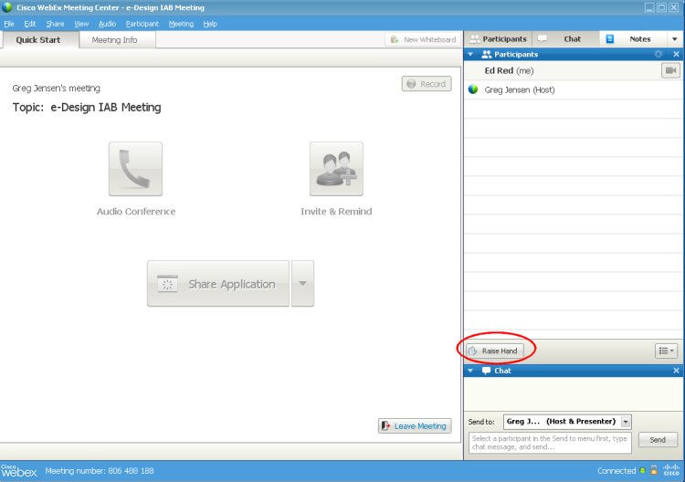Open the panel options dropdown beside Notes
Screen dimensions: 685x482
click(675, 39)
